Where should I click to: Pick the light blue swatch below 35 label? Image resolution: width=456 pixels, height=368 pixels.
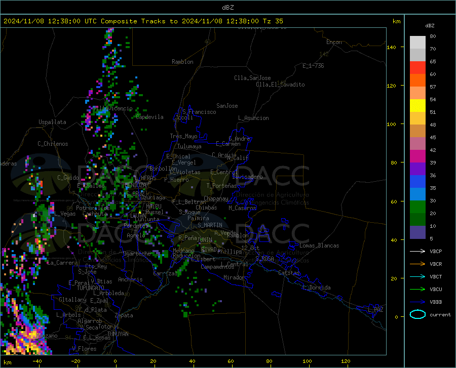(417, 194)
